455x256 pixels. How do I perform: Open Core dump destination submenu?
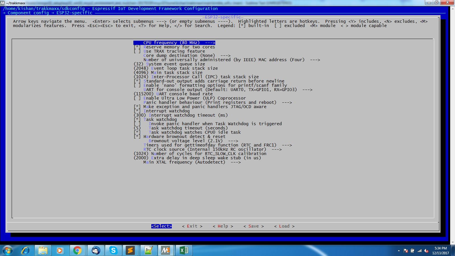(187, 55)
